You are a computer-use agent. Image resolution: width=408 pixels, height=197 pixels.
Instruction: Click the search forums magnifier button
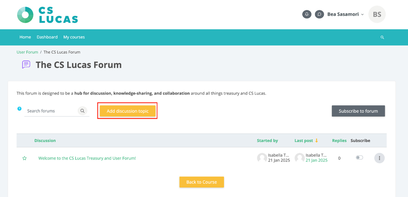pyautogui.click(x=82, y=111)
